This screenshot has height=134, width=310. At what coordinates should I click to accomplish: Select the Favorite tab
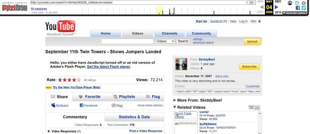click(89, 97)
